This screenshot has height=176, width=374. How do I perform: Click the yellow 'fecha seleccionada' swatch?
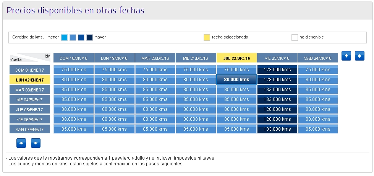207,37
